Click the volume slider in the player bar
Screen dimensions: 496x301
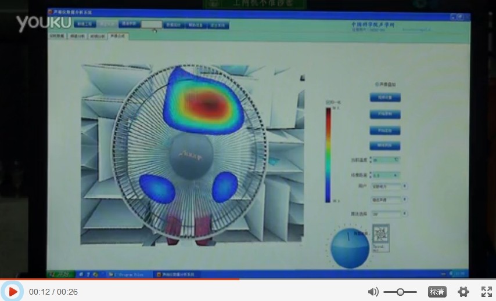pyautogui.click(x=400, y=292)
